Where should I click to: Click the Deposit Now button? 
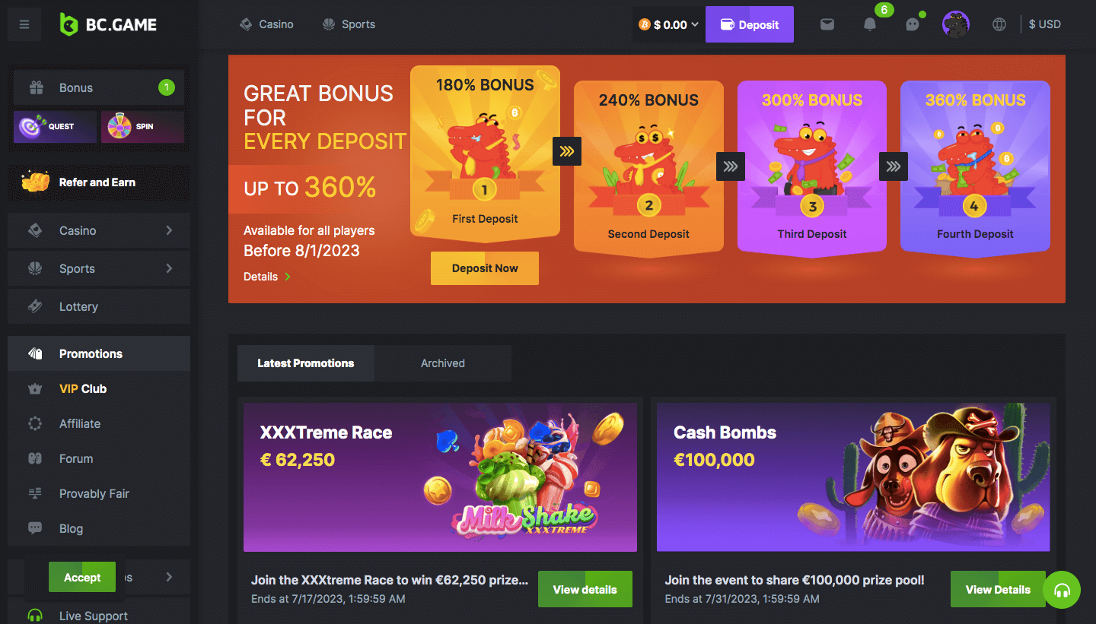(485, 268)
